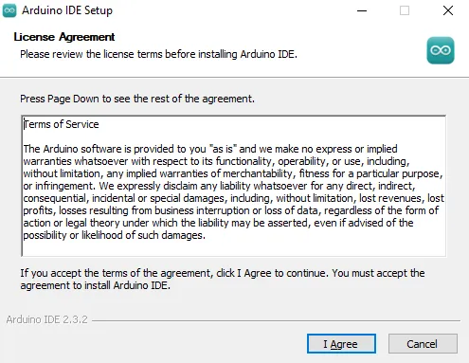Click the large teal Arduino infinity logo
Image resolution: width=469 pixels, height=363 pixels.
[x=441, y=50]
